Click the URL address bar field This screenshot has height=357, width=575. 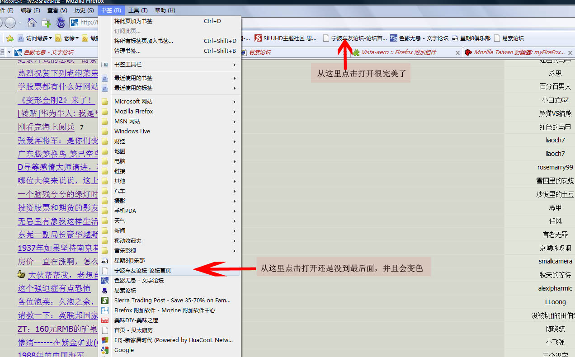click(x=84, y=22)
